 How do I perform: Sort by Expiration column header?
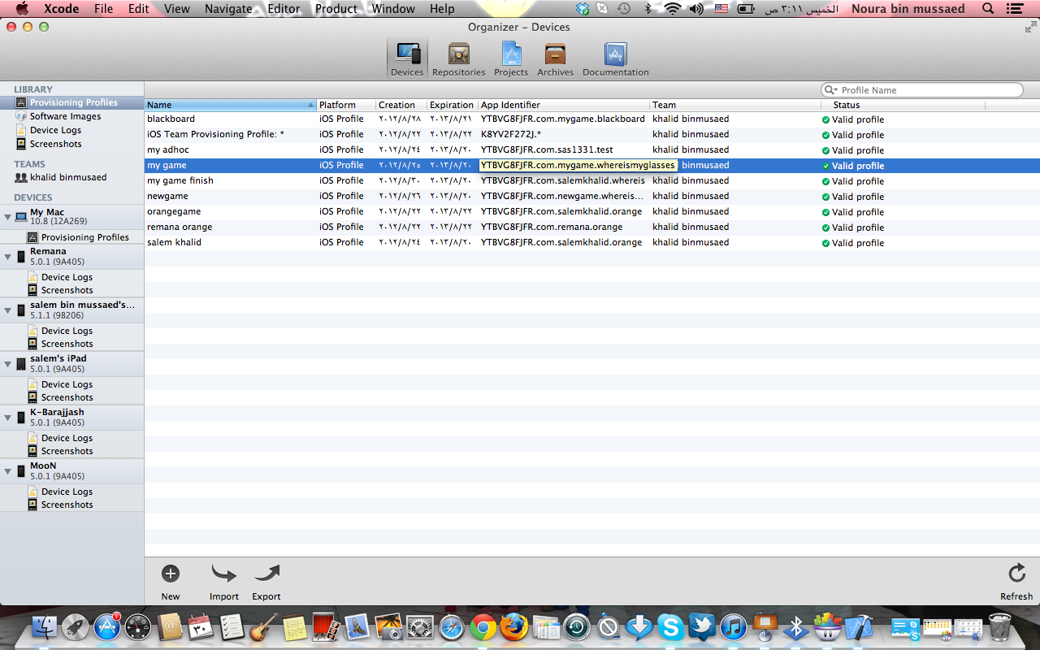[x=452, y=105]
